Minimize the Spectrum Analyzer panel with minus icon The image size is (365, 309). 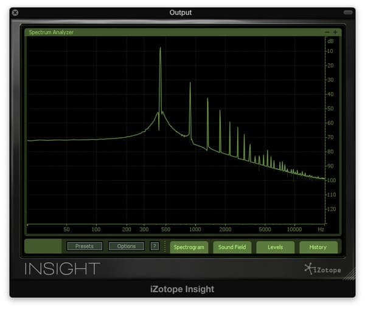click(x=327, y=32)
